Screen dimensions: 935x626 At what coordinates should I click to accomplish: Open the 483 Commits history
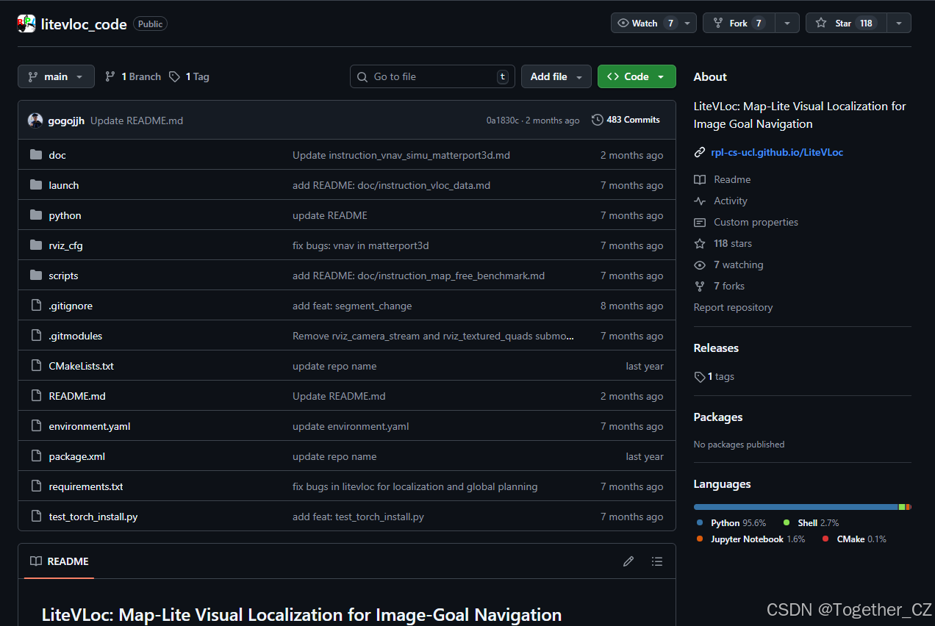[x=626, y=120]
